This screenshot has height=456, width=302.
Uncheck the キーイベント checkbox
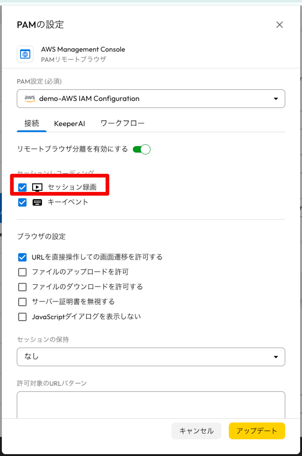22,202
